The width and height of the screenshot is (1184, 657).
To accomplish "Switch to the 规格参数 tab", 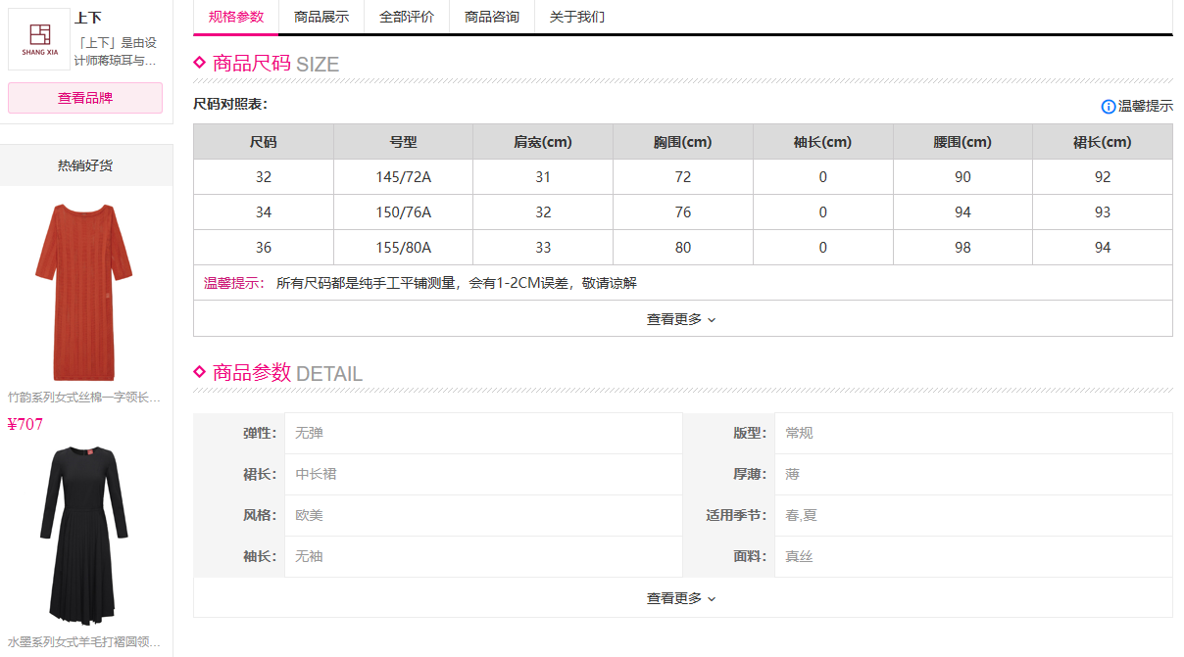I will 236,17.
